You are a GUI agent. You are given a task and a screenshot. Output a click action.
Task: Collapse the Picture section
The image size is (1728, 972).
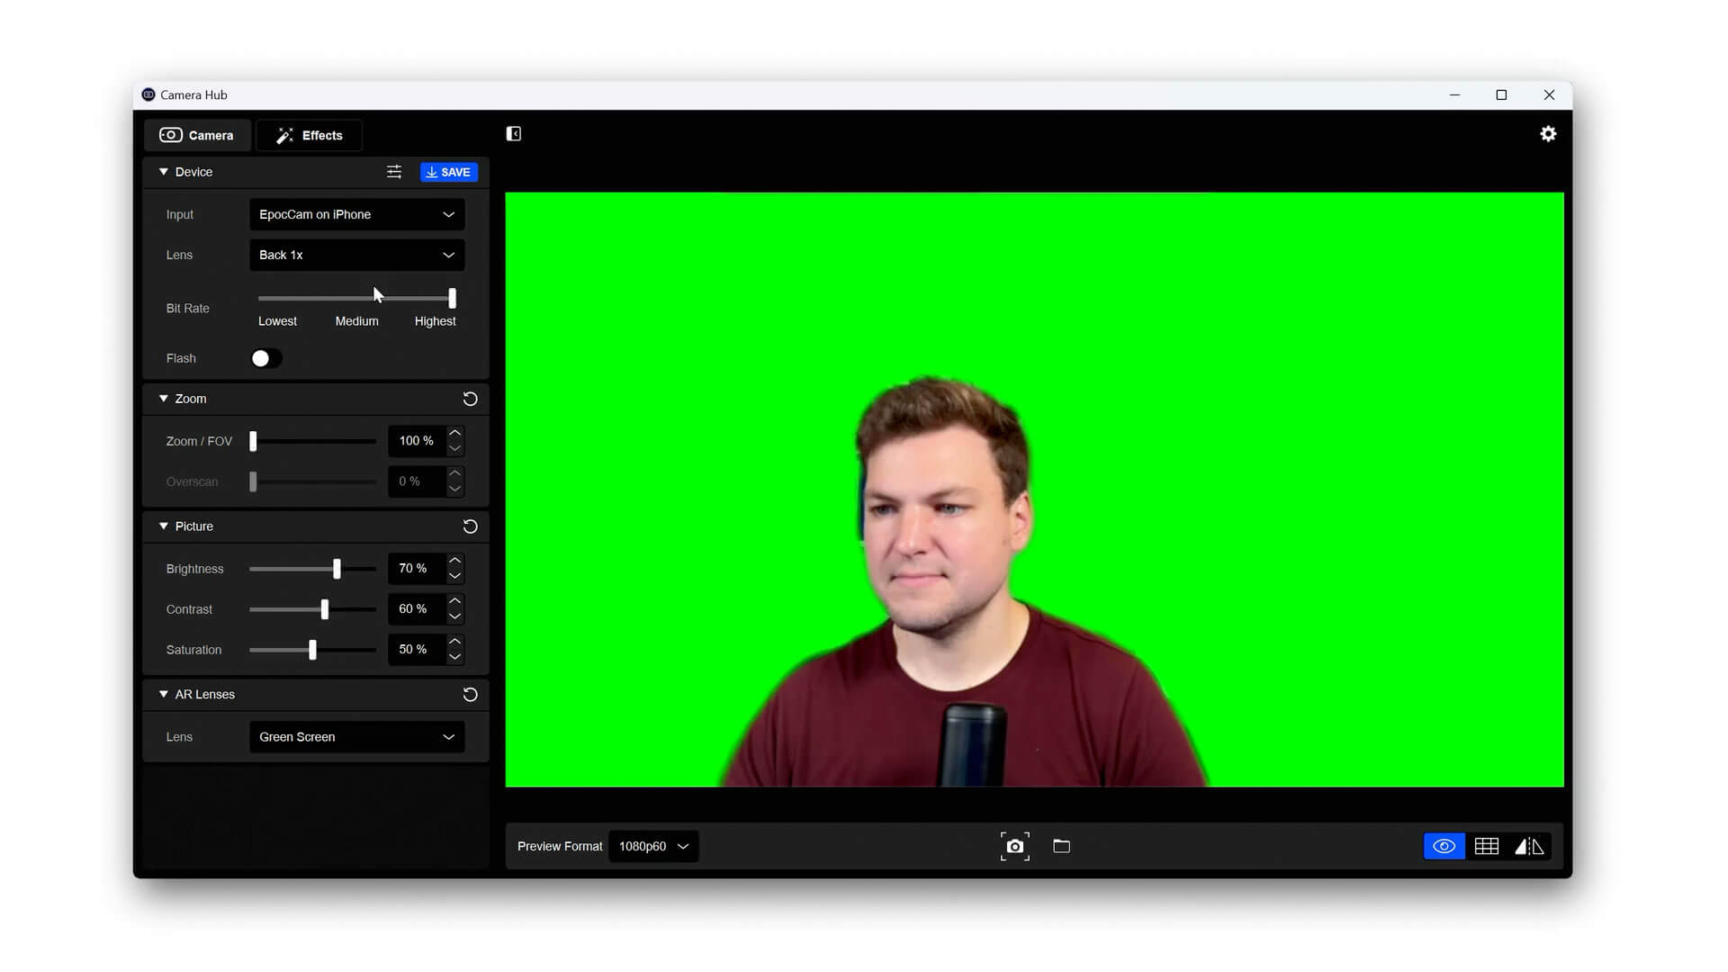click(163, 526)
